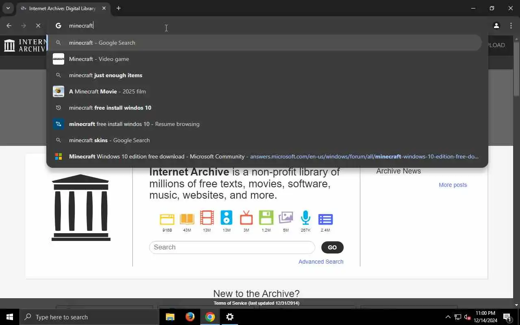Stop loading the page
The image size is (520, 325).
coord(38,26)
